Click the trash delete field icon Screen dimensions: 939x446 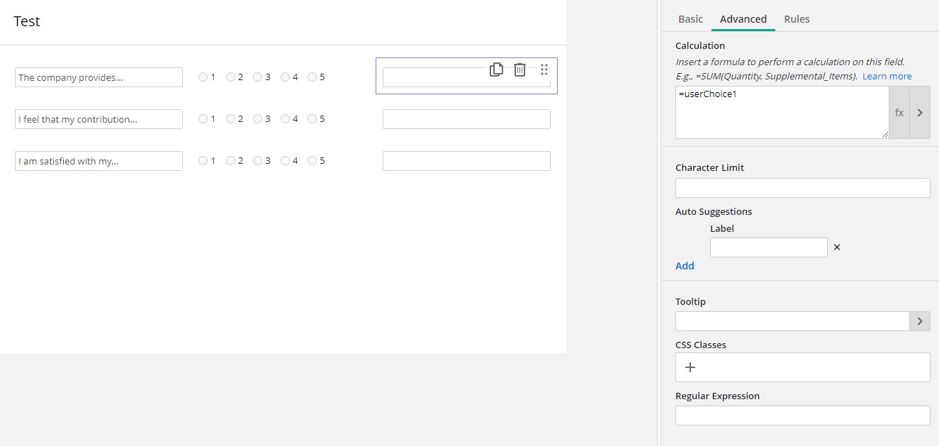(519, 69)
